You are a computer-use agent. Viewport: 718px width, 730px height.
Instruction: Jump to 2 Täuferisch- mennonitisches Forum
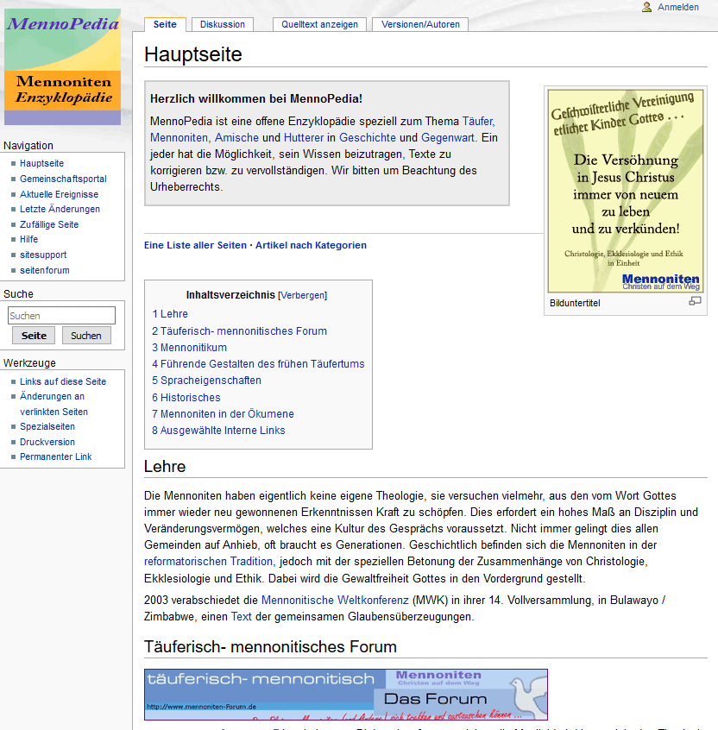click(x=239, y=331)
